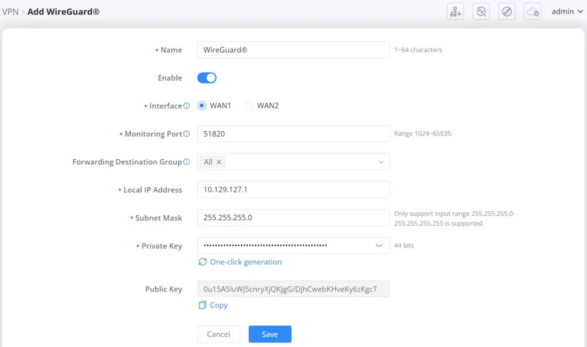Go back to VPN breadcrumb
The height and width of the screenshot is (347, 587).
pos(10,11)
